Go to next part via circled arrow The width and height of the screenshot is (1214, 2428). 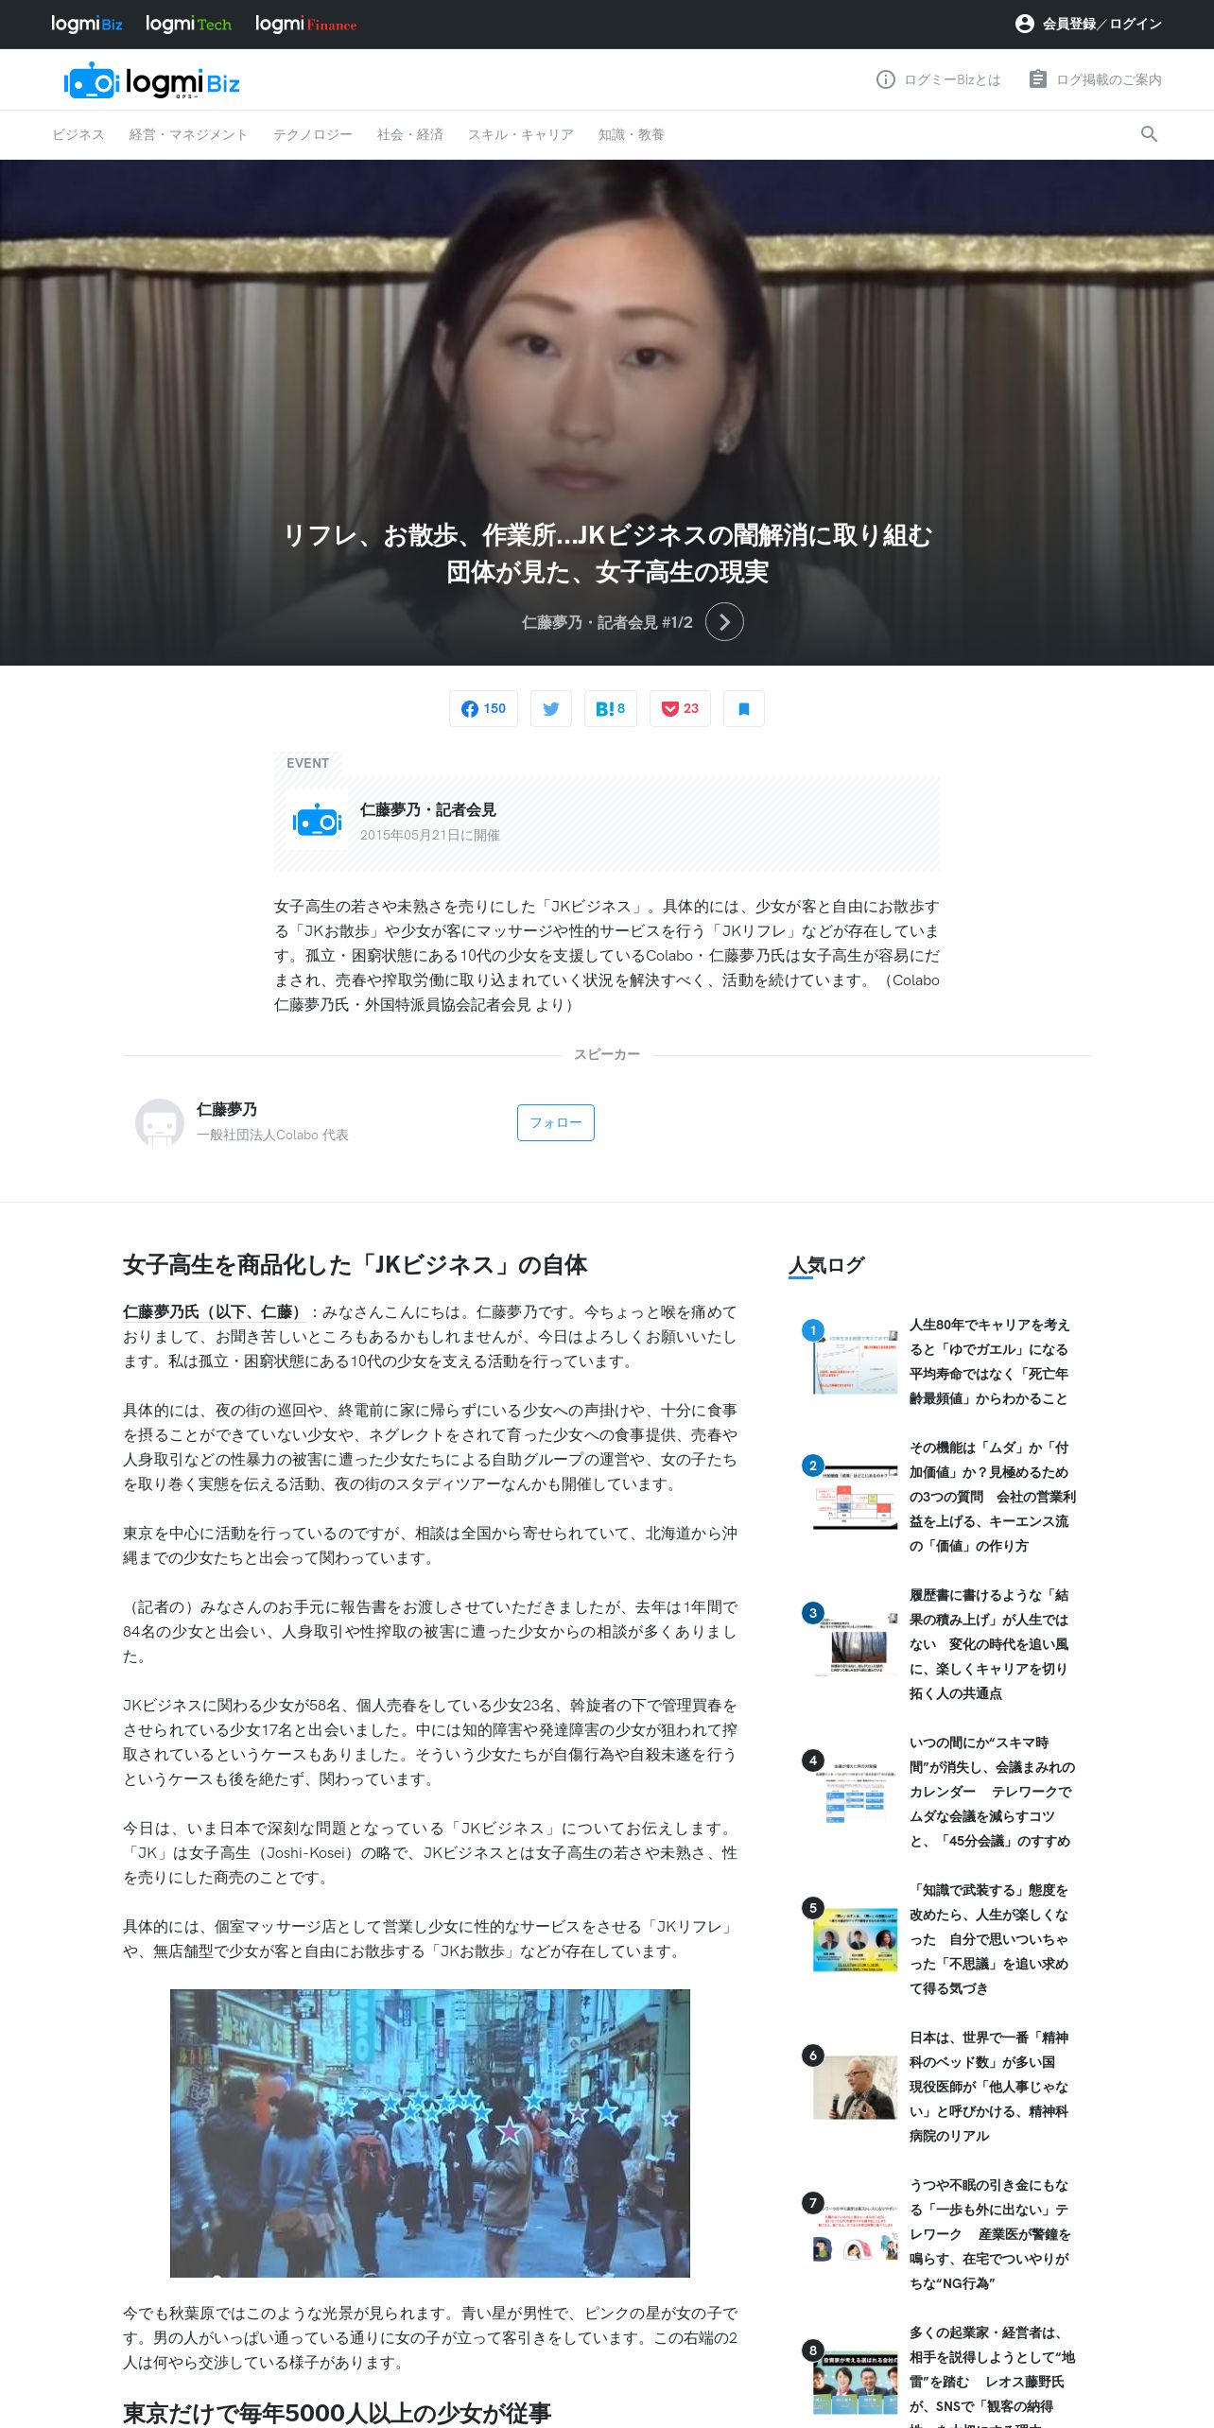point(724,622)
